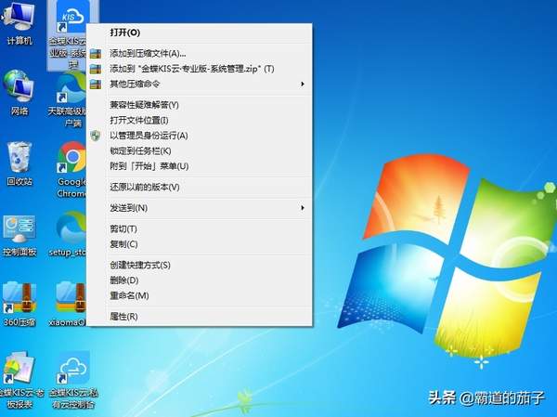
Task: Click the setup_sto installer icon
Action: (71, 228)
